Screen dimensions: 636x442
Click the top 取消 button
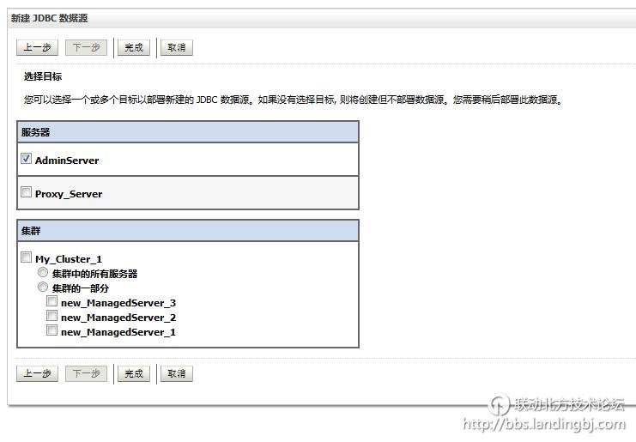(x=177, y=47)
